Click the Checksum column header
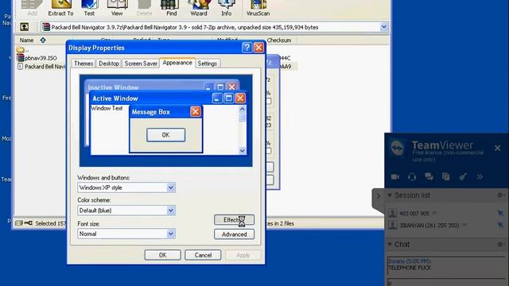The height and width of the screenshot is (286, 509). (x=279, y=41)
